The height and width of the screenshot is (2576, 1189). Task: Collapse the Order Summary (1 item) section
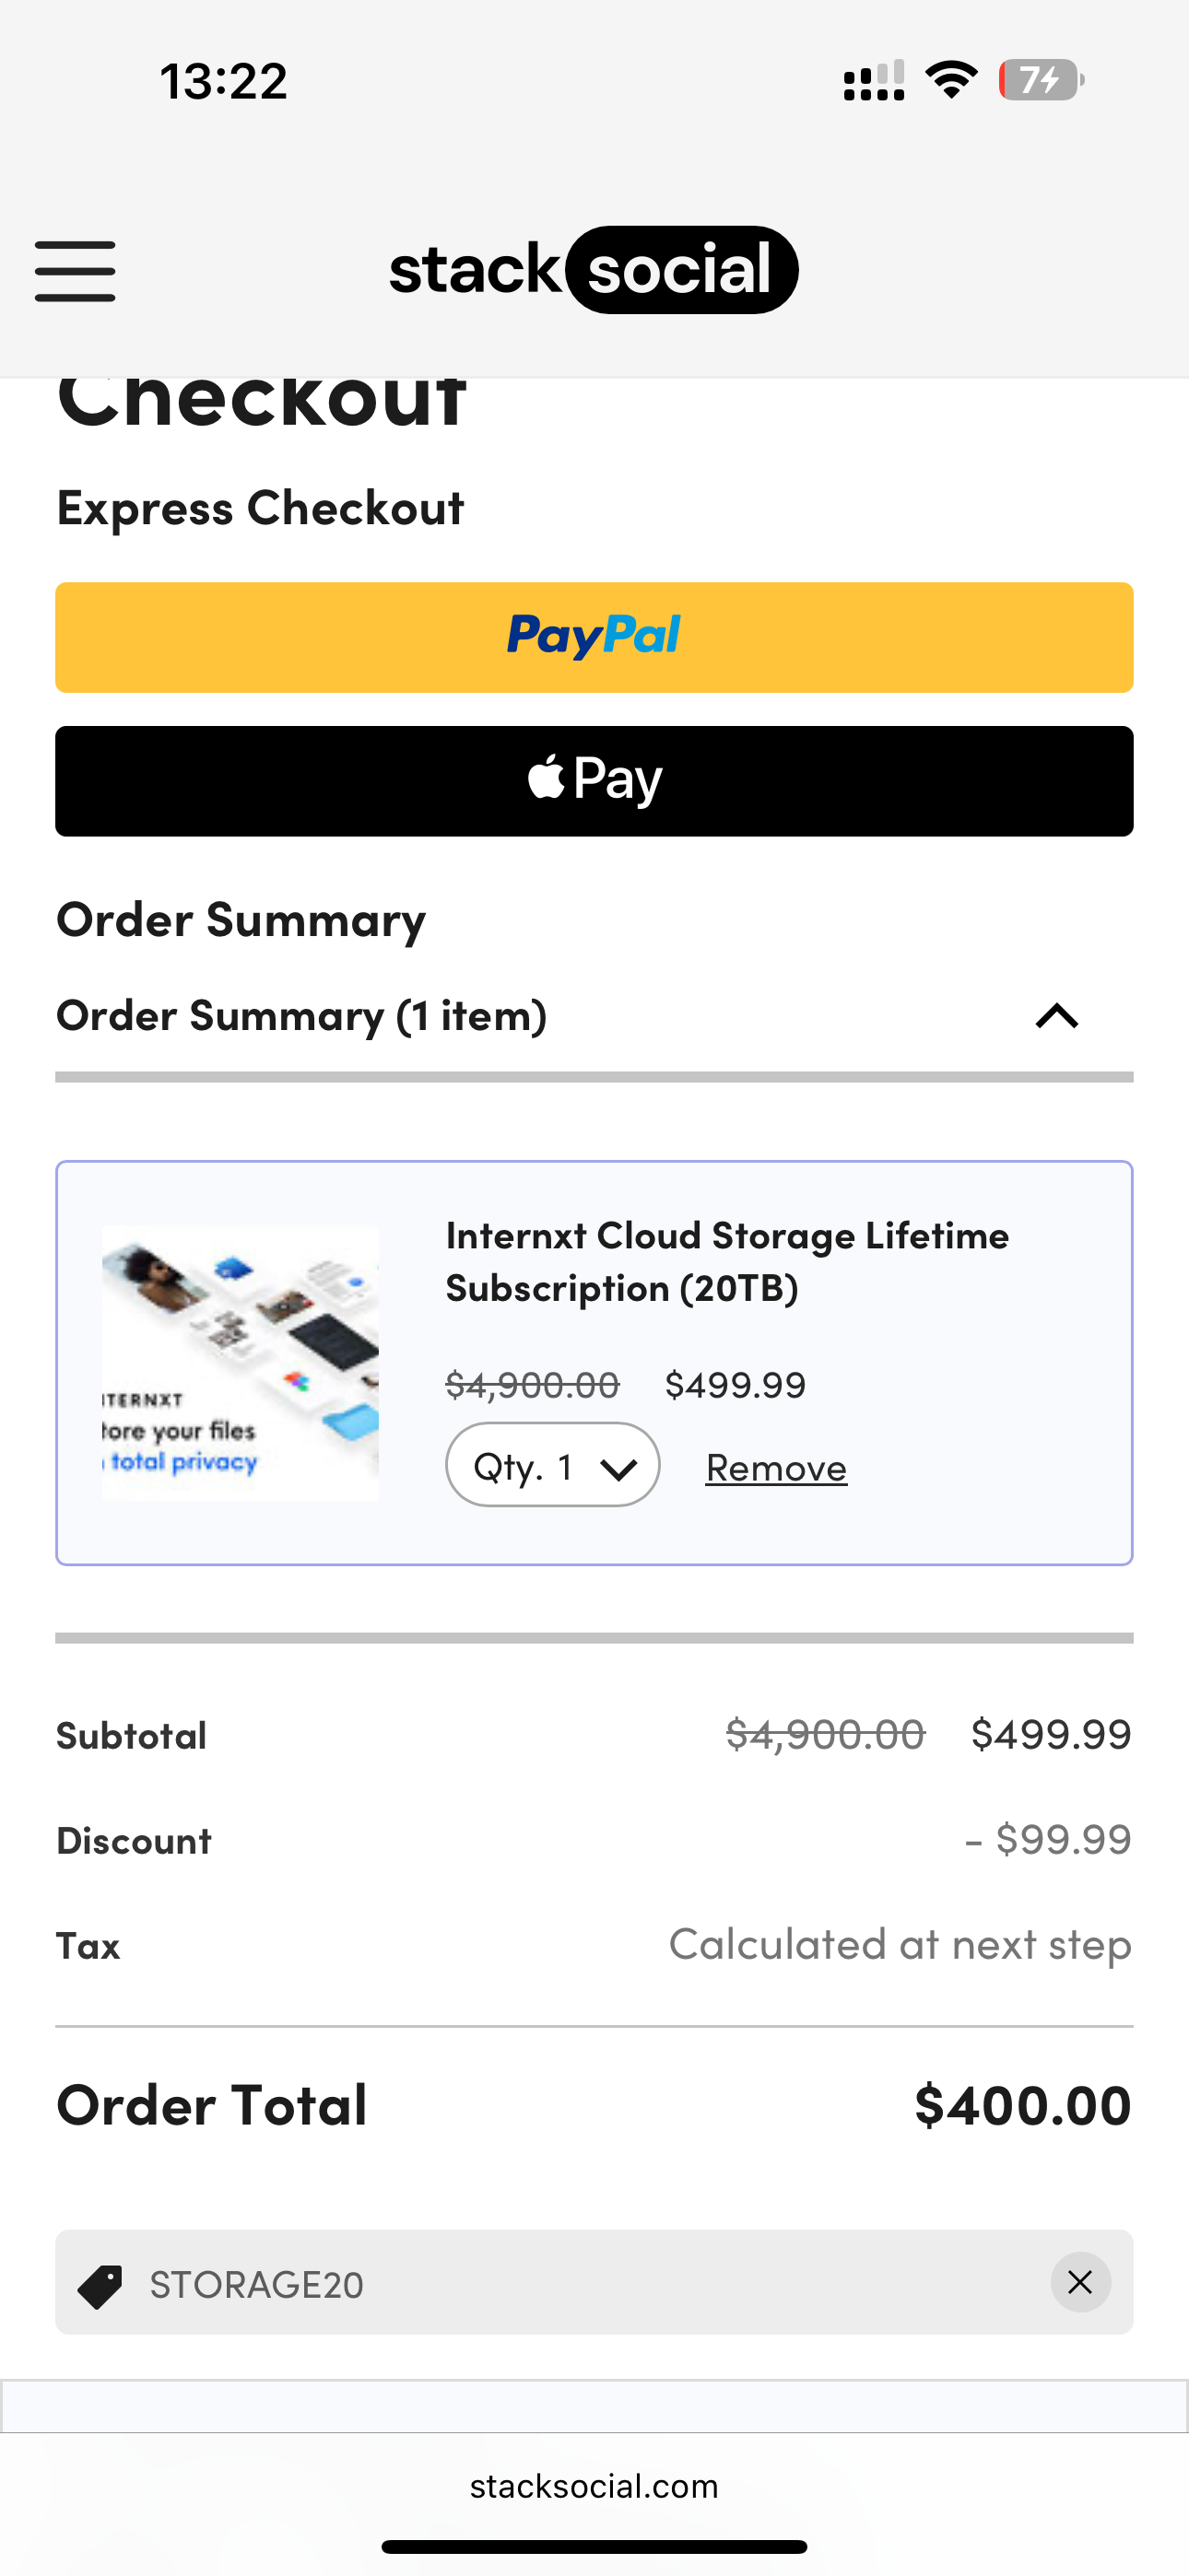1056,1017
